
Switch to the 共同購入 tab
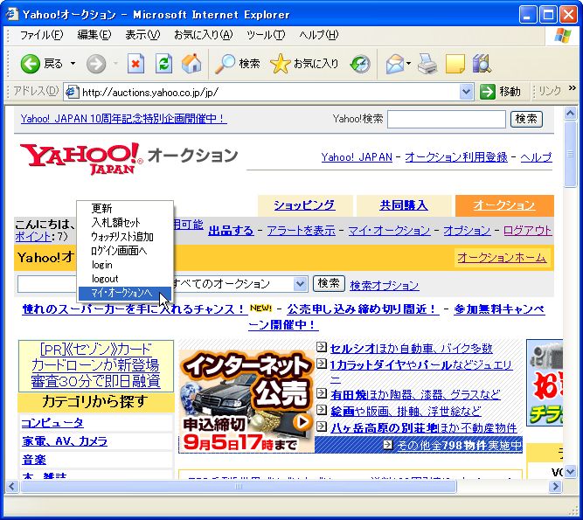pos(404,205)
